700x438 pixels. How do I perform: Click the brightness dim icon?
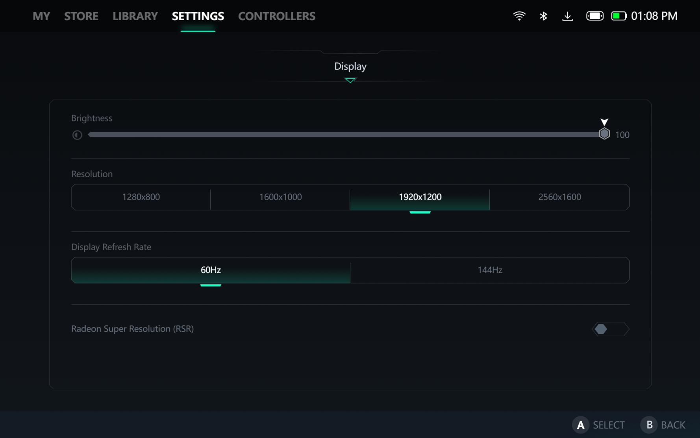(x=77, y=135)
